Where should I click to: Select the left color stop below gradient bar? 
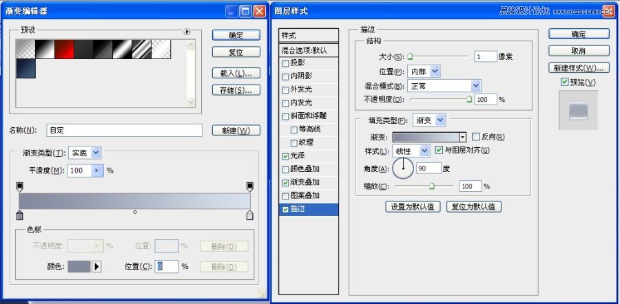coord(20,215)
